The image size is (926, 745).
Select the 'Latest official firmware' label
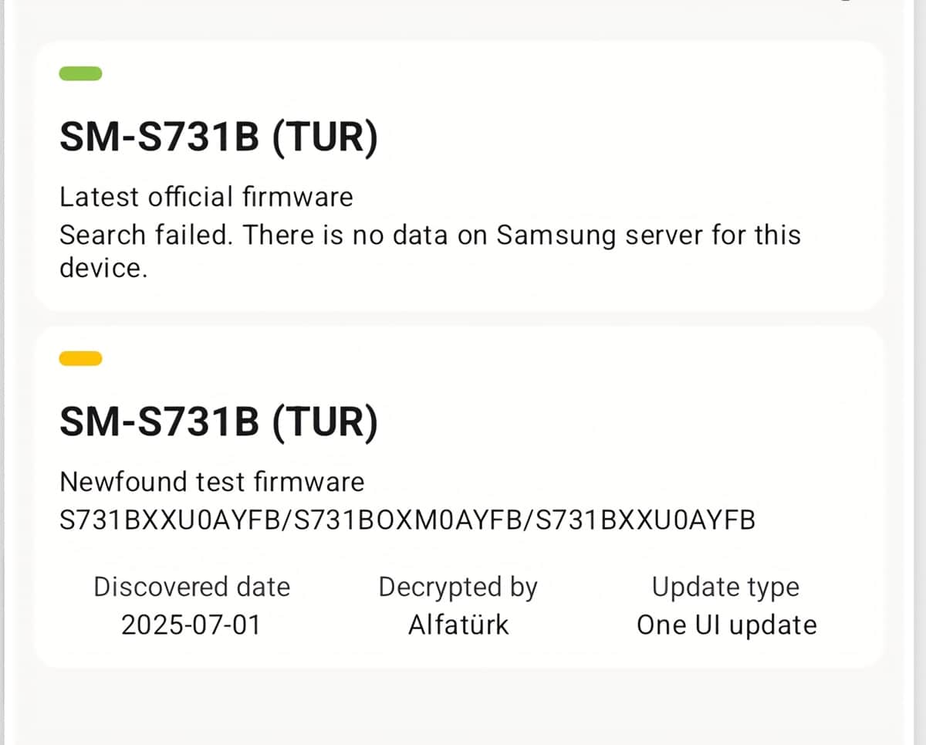(x=206, y=197)
